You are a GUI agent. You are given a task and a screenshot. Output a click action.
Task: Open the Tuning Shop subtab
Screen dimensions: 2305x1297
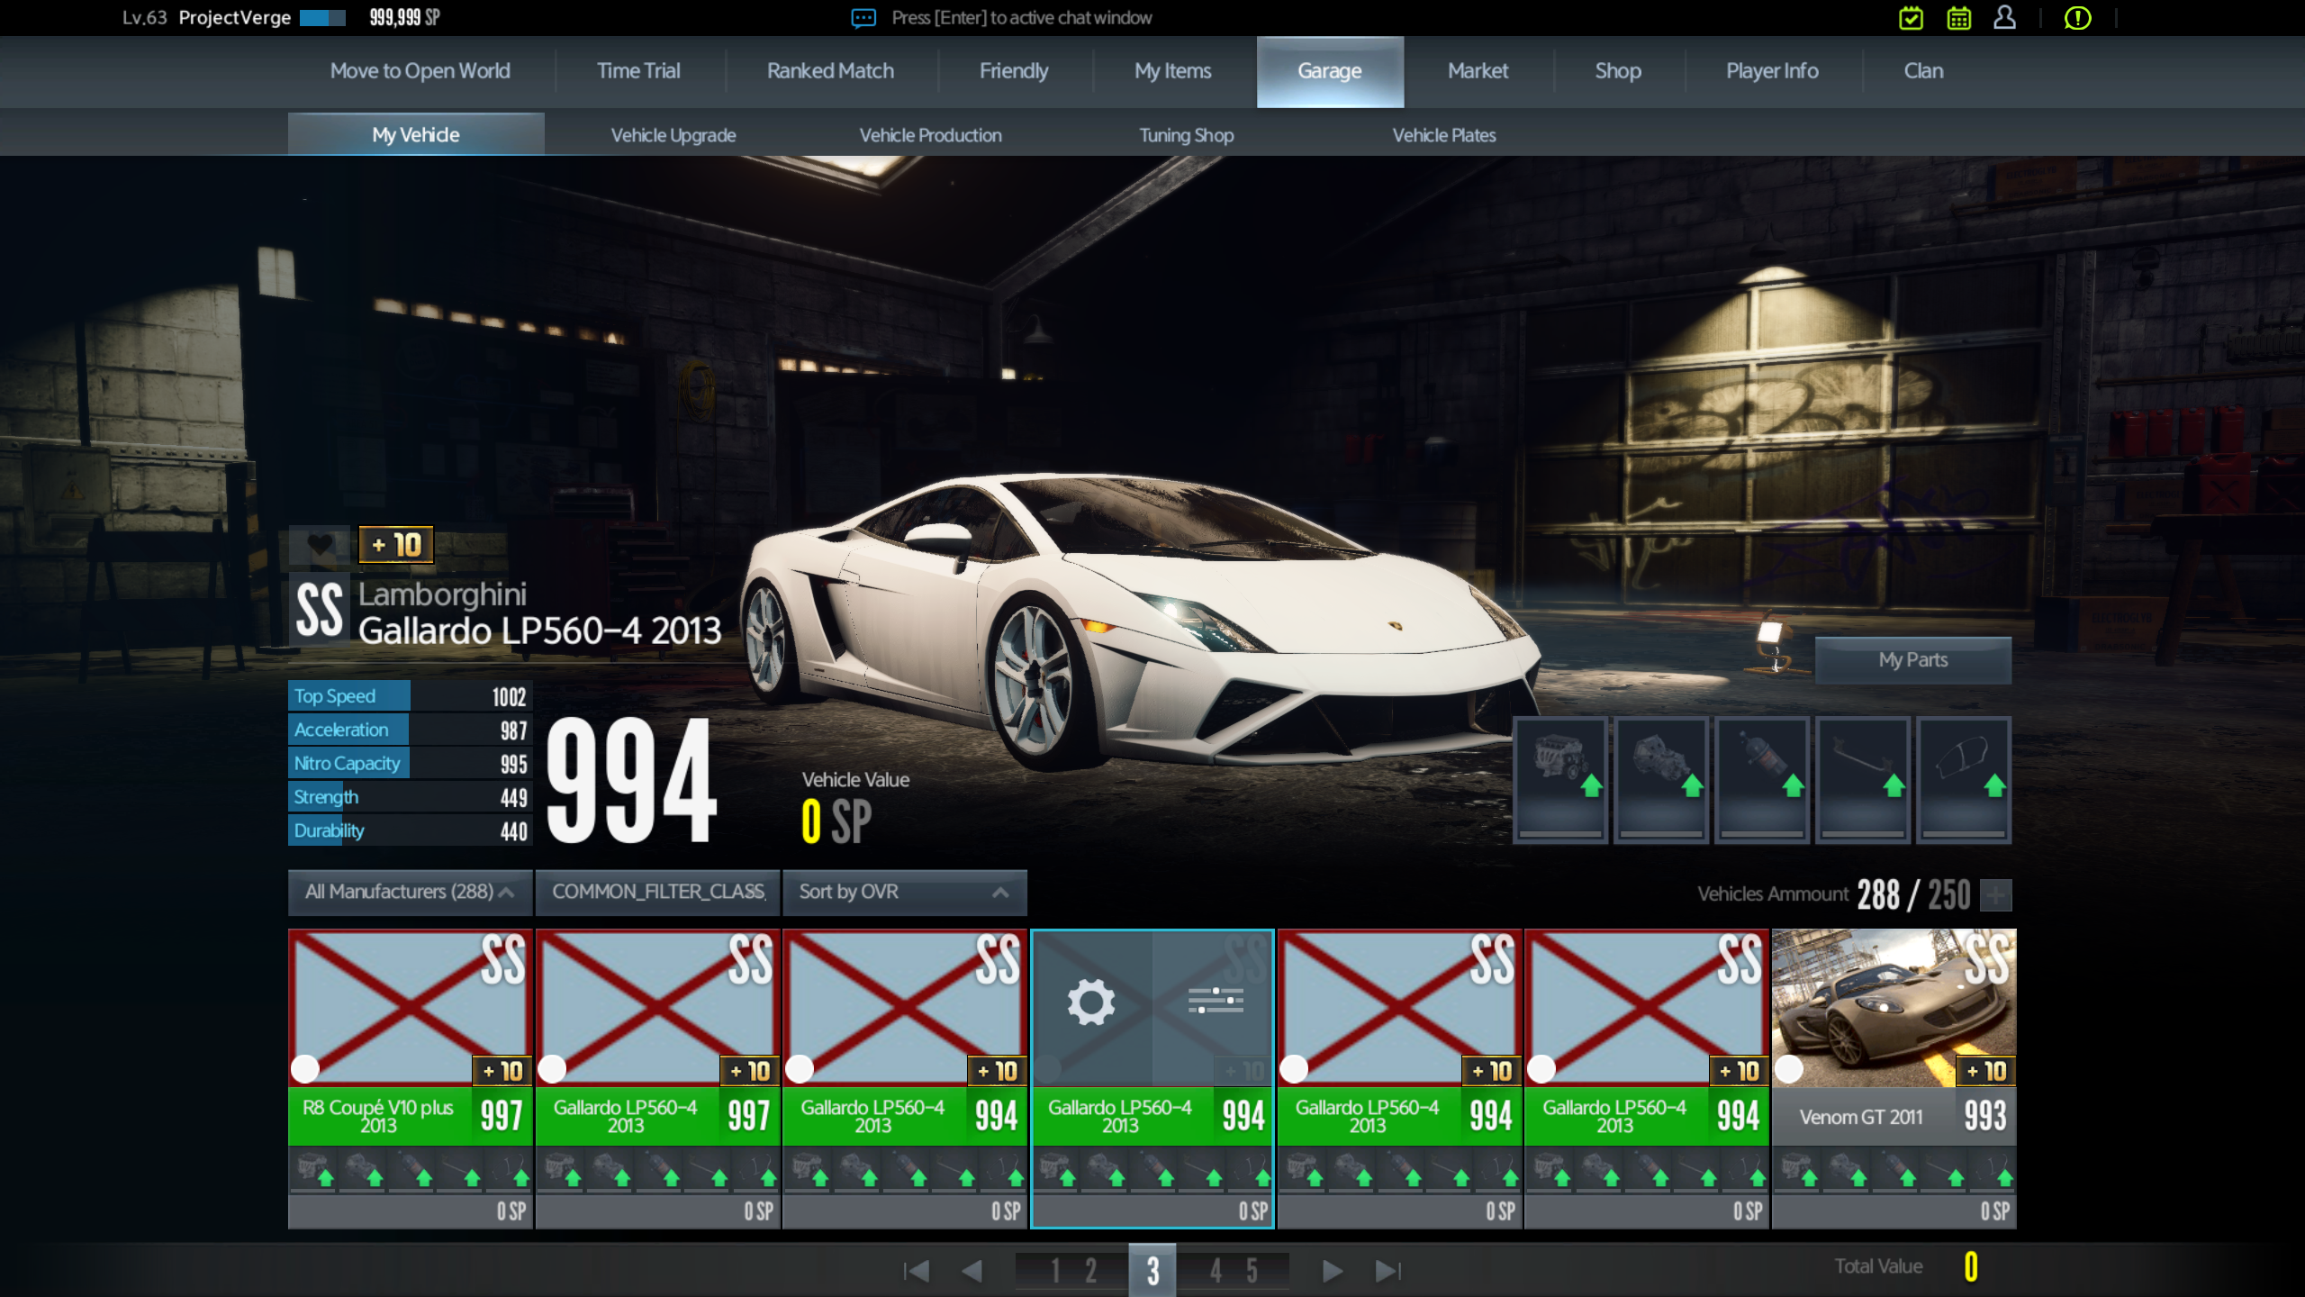[1187, 135]
